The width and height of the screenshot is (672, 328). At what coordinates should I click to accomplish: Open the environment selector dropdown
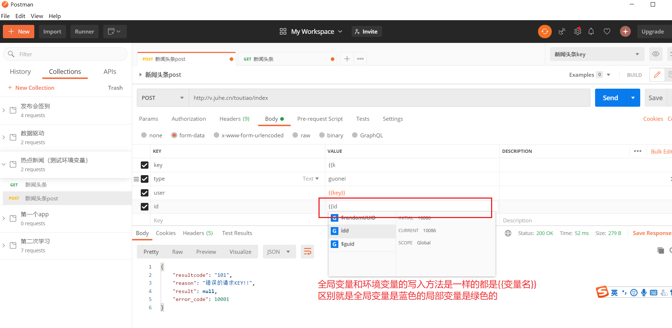[x=597, y=54]
